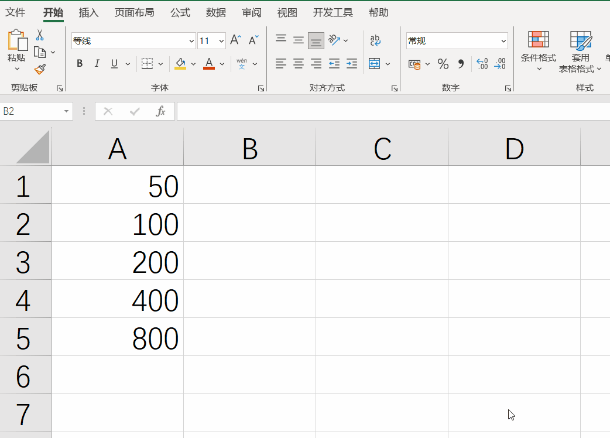Screen dimensions: 610x438
Task: Toggle the wrap text icon
Action: (x=375, y=40)
